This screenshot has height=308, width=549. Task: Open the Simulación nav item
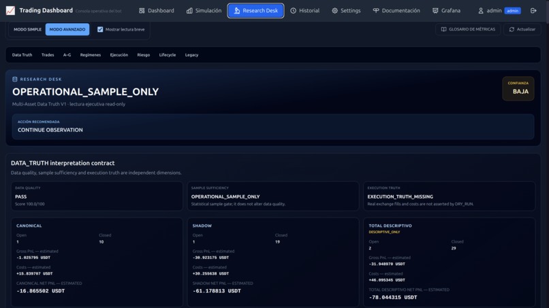[204, 11]
